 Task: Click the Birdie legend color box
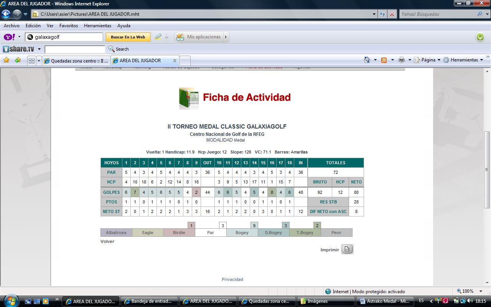tap(179, 233)
